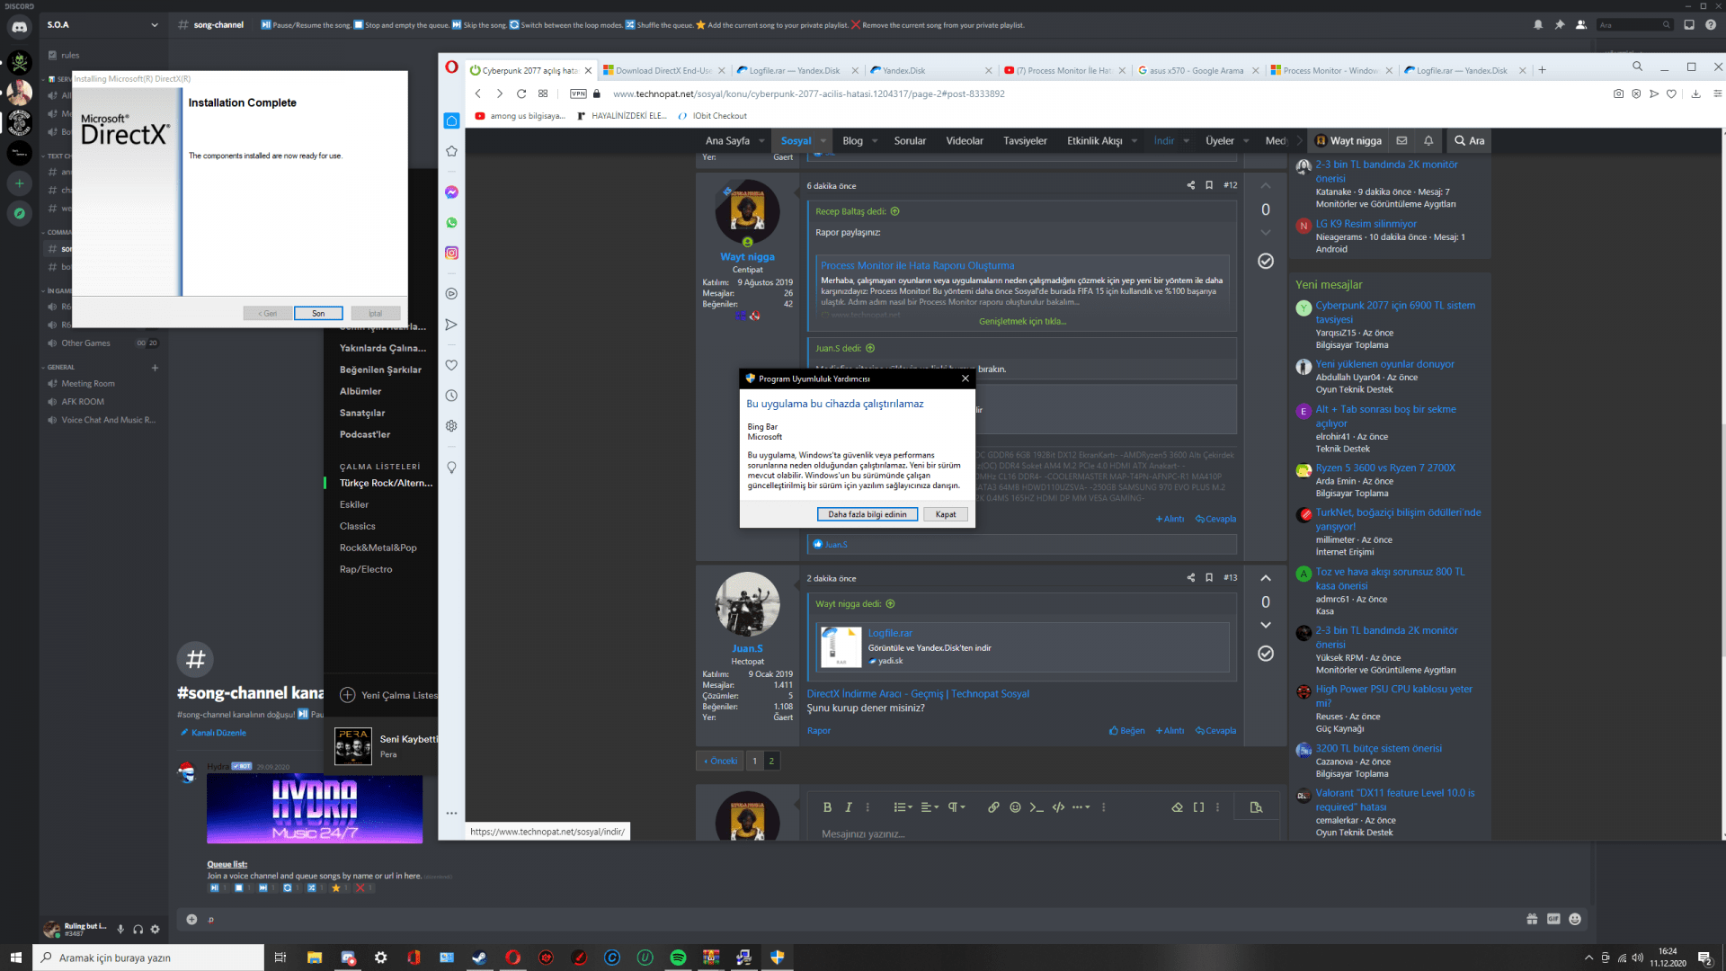Open Discord user settings gear
1726x971 pixels.
pos(155,930)
